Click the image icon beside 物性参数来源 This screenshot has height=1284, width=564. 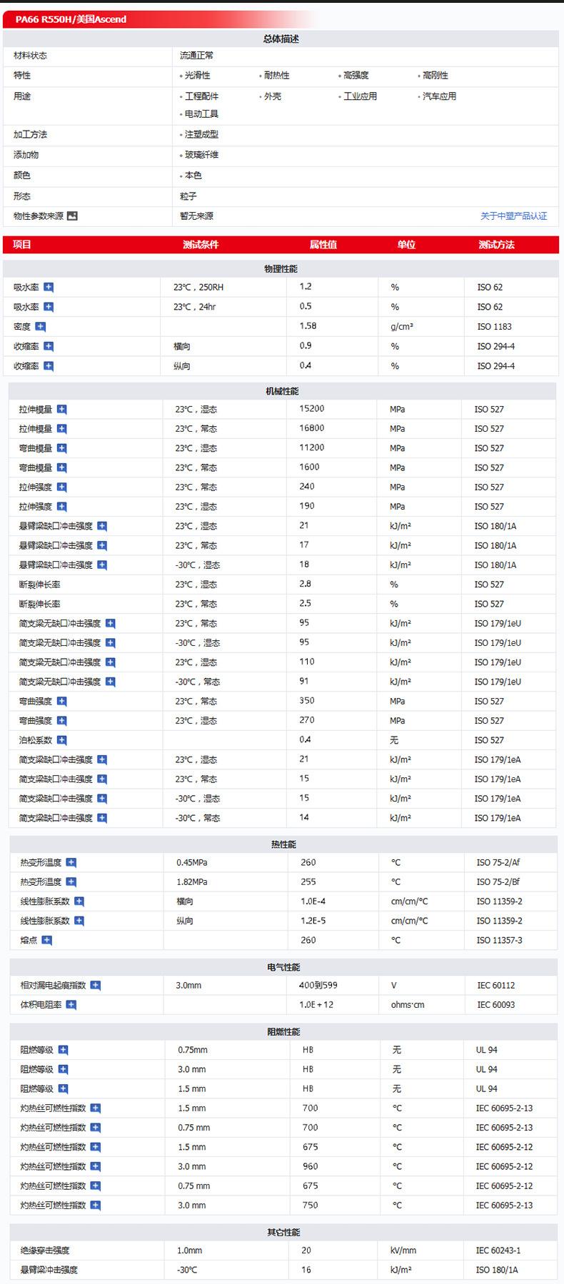click(x=72, y=216)
